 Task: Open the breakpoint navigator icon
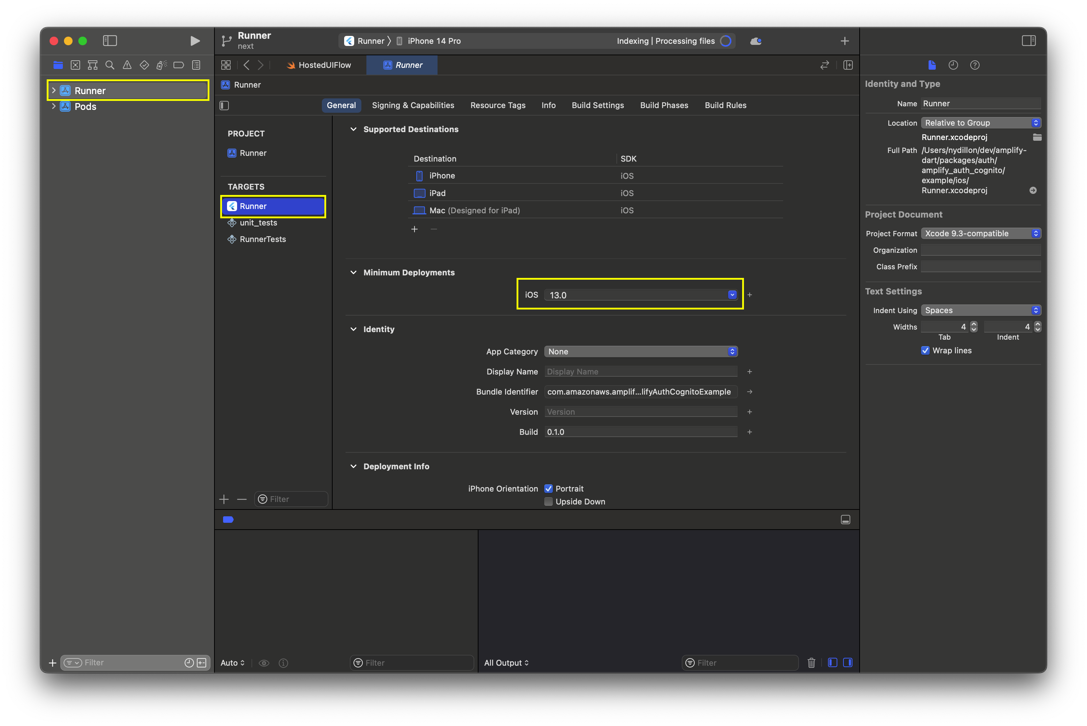coord(179,65)
